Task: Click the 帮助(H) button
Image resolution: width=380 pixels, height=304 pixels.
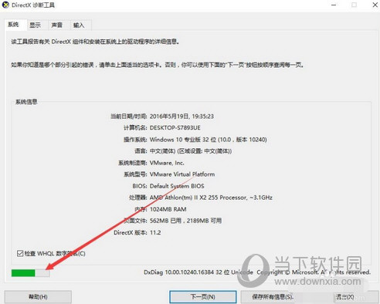Action: (x=38, y=297)
